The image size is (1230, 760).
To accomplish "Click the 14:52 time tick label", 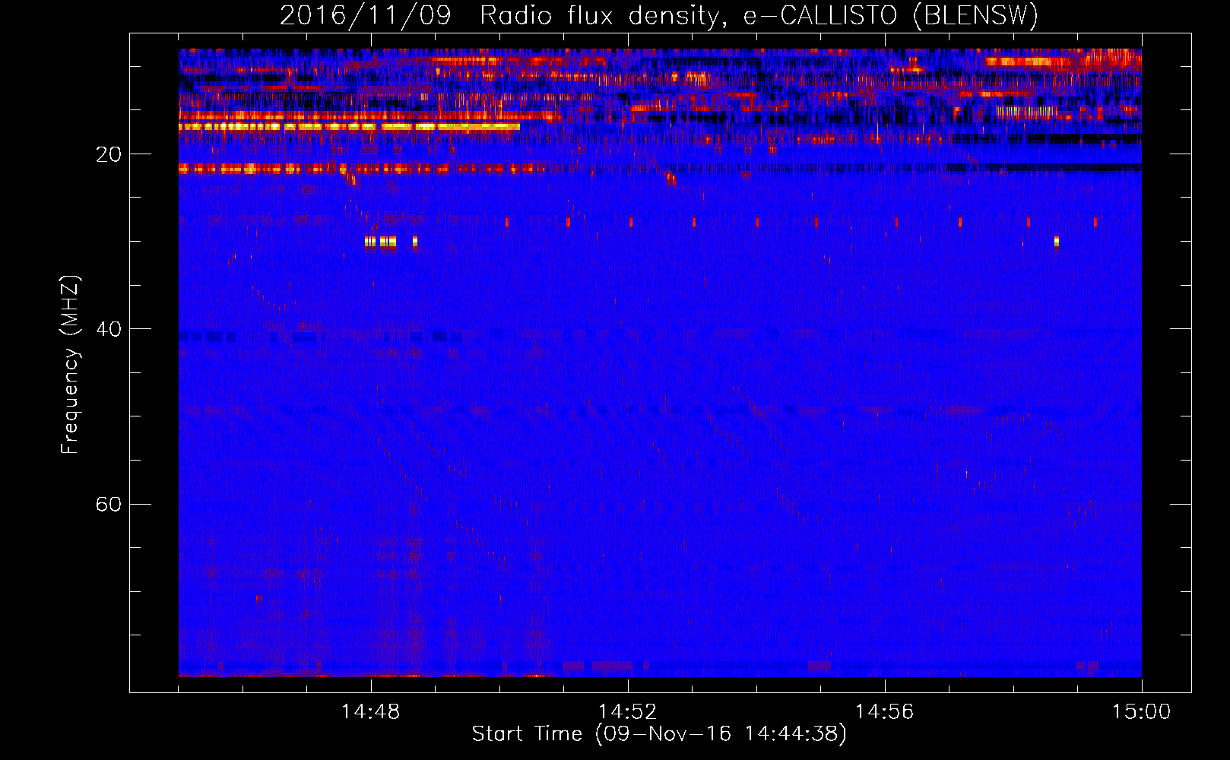I will 627,712.
